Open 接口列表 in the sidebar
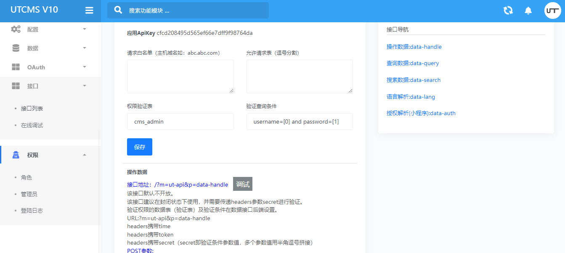 click(32, 108)
